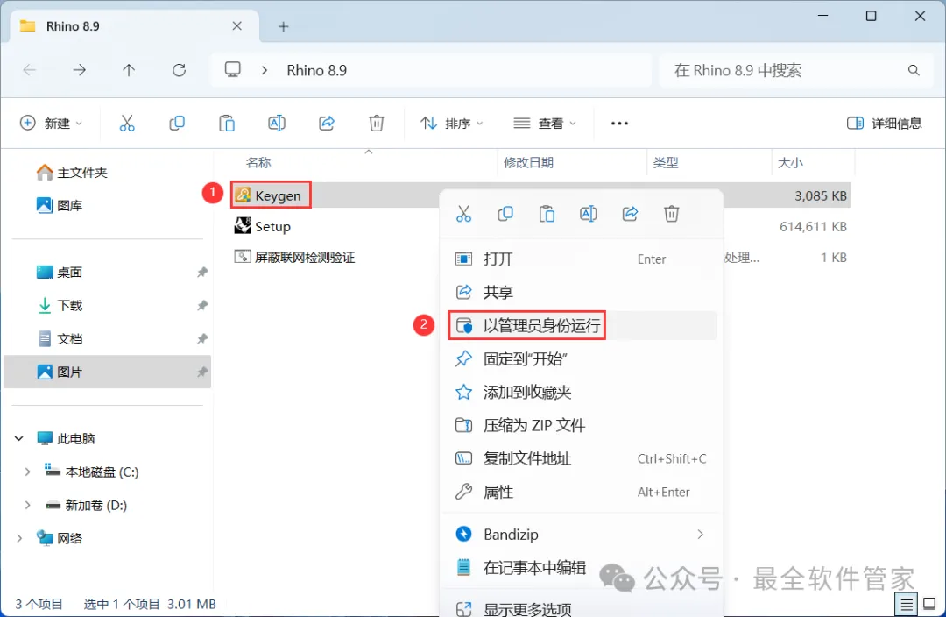Open the 排序 sort dropdown
946x617 pixels.
pos(451,124)
